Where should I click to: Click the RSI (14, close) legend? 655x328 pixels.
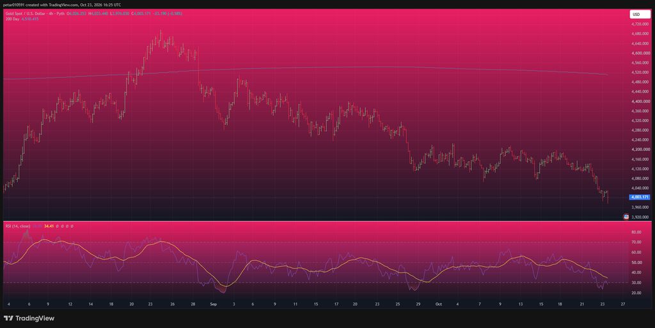pyautogui.click(x=17, y=226)
